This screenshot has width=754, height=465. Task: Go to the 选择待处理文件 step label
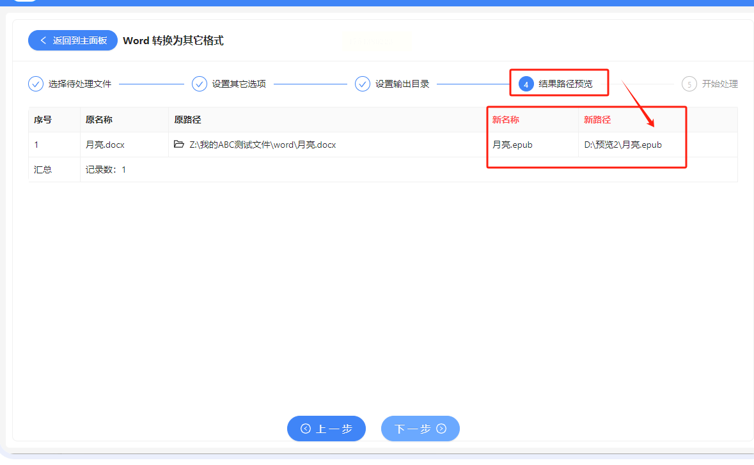click(x=80, y=84)
